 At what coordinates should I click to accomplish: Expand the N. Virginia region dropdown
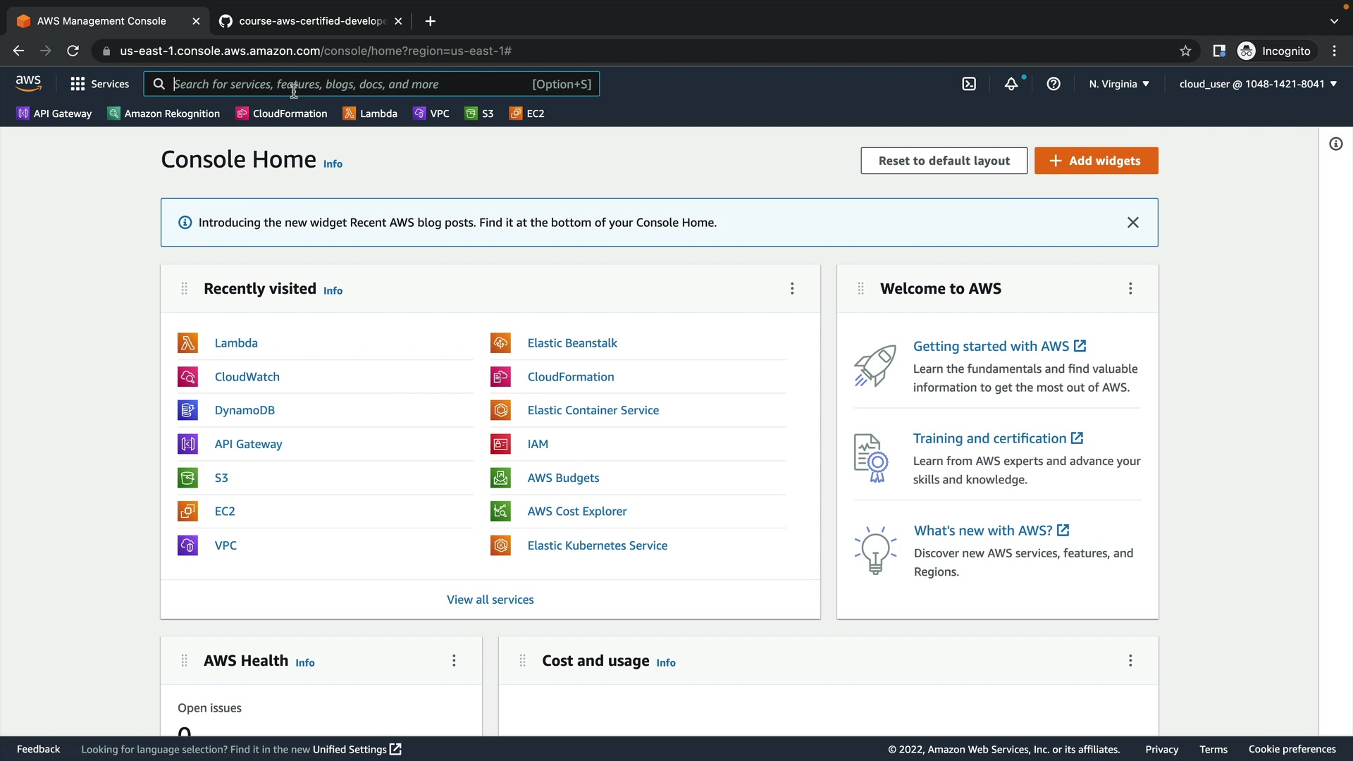click(1118, 84)
